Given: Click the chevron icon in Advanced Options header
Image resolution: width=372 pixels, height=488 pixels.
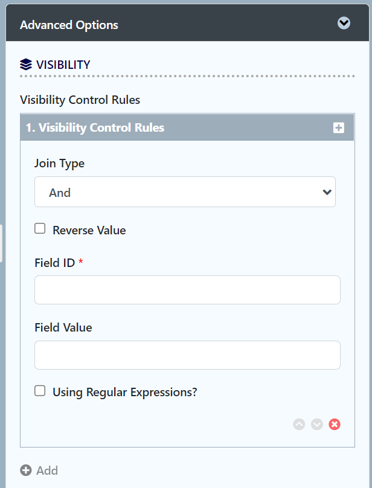Looking at the screenshot, I should [x=344, y=24].
